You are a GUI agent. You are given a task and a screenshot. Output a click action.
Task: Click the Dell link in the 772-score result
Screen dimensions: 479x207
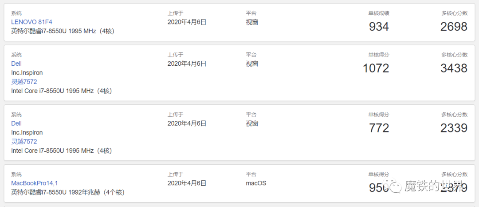coord(16,123)
